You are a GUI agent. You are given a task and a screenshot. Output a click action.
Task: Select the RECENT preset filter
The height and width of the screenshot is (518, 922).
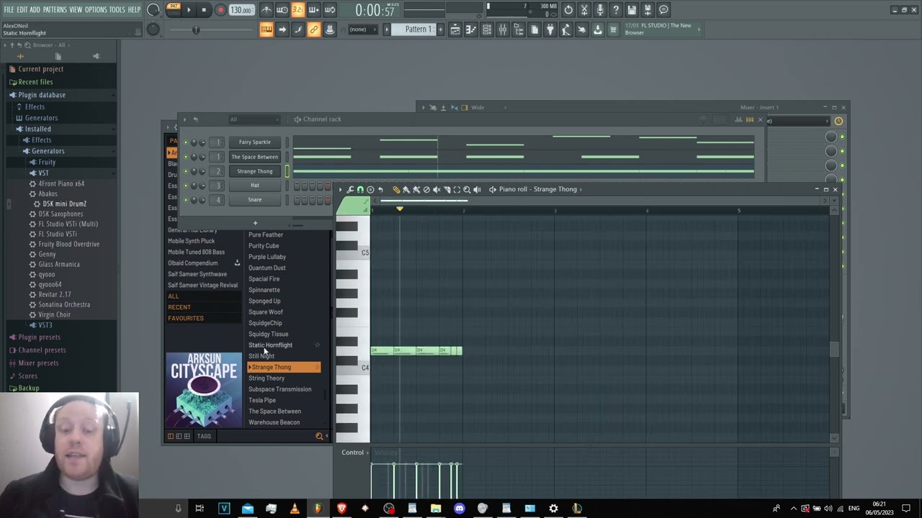(x=179, y=307)
